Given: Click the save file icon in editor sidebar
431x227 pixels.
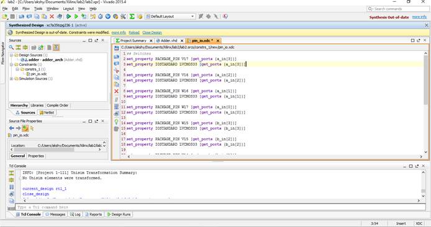Looking at the screenshot, I should [x=116, y=48].
